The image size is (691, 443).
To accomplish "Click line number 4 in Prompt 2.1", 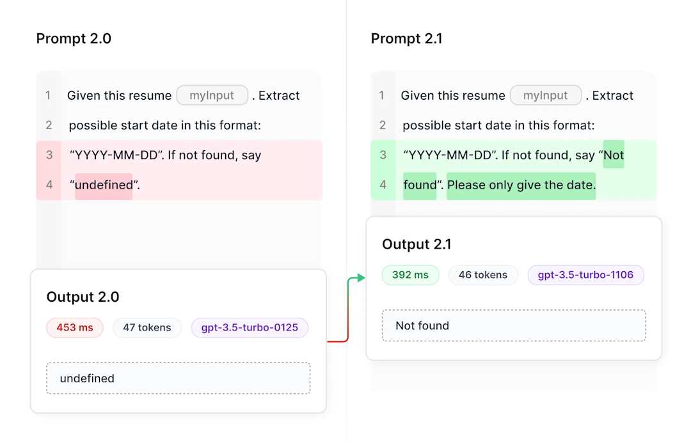I will pyautogui.click(x=383, y=185).
